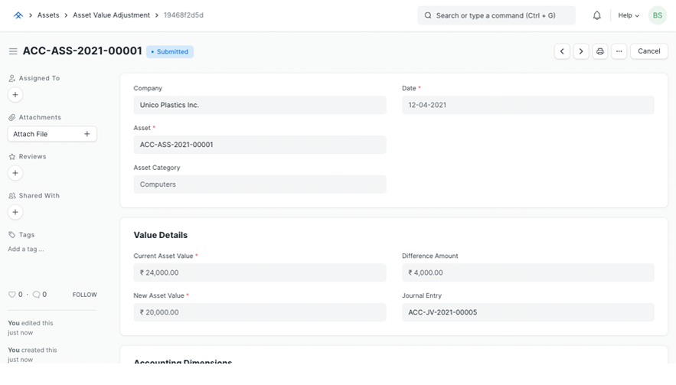The image size is (676, 385).
Task: Focus the search or command bar
Action: 496,15
